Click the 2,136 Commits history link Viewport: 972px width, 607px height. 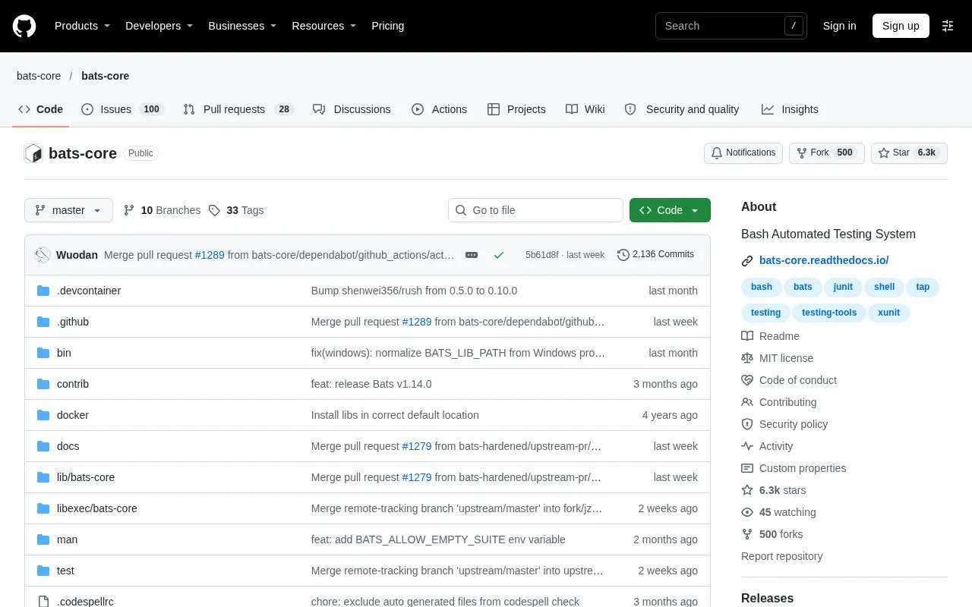656,254
